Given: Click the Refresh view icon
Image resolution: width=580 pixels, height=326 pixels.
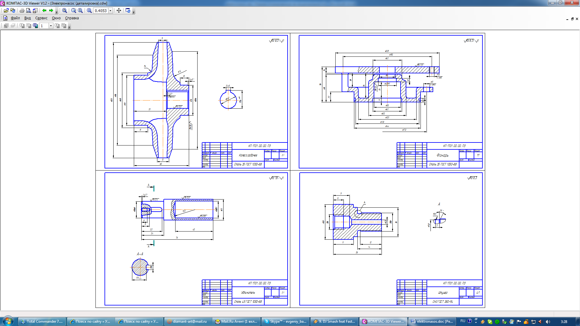Looking at the screenshot, I should pyautogui.click(x=128, y=11).
